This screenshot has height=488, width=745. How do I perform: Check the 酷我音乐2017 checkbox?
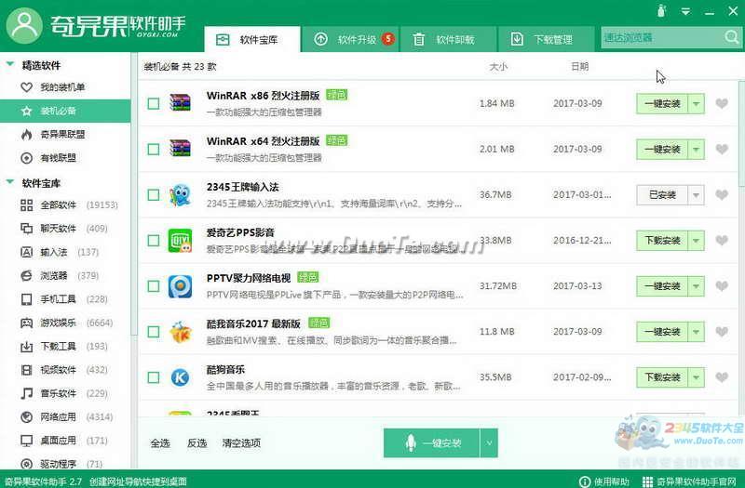tap(153, 332)
